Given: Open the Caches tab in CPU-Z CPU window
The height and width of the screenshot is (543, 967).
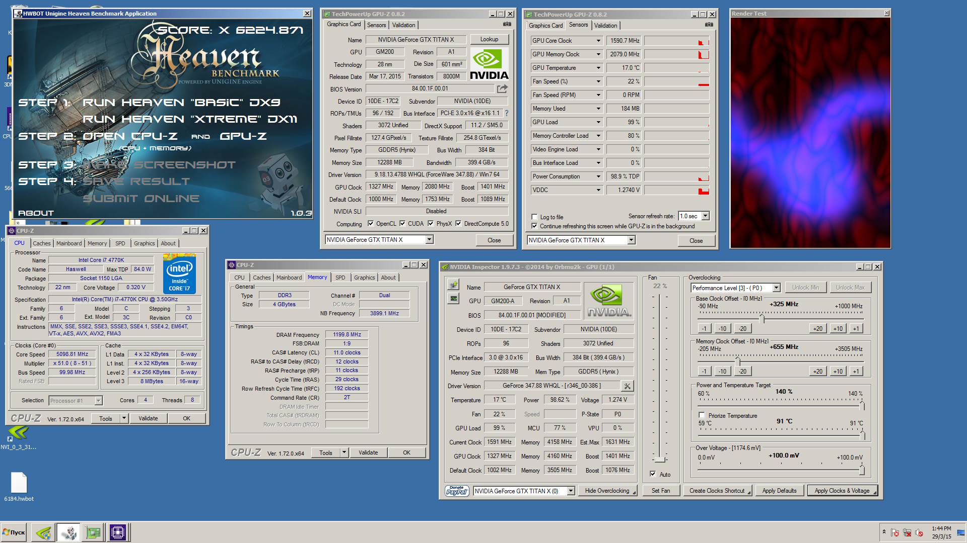Looking at the screenshot, I should [x=42, y=243].
